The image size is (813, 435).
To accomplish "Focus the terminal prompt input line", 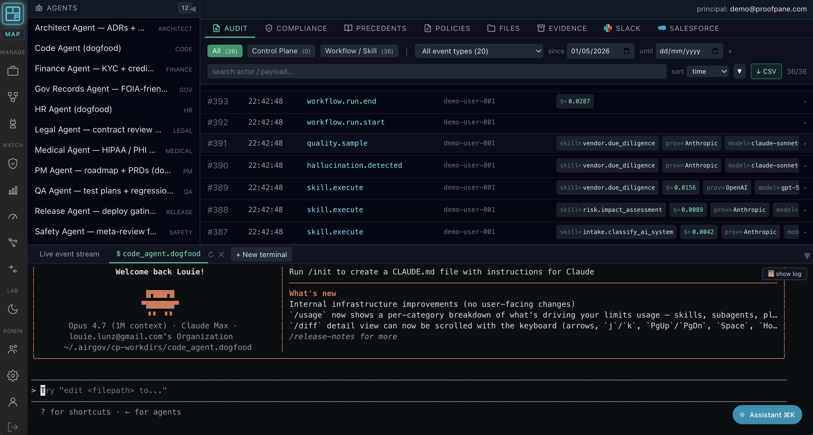I will coord(408,391).
